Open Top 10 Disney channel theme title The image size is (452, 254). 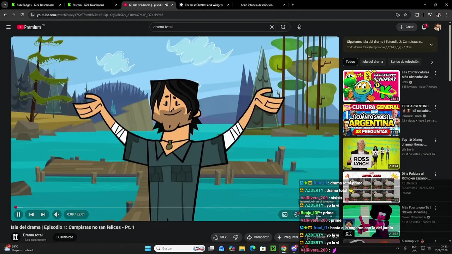[414, 142]
